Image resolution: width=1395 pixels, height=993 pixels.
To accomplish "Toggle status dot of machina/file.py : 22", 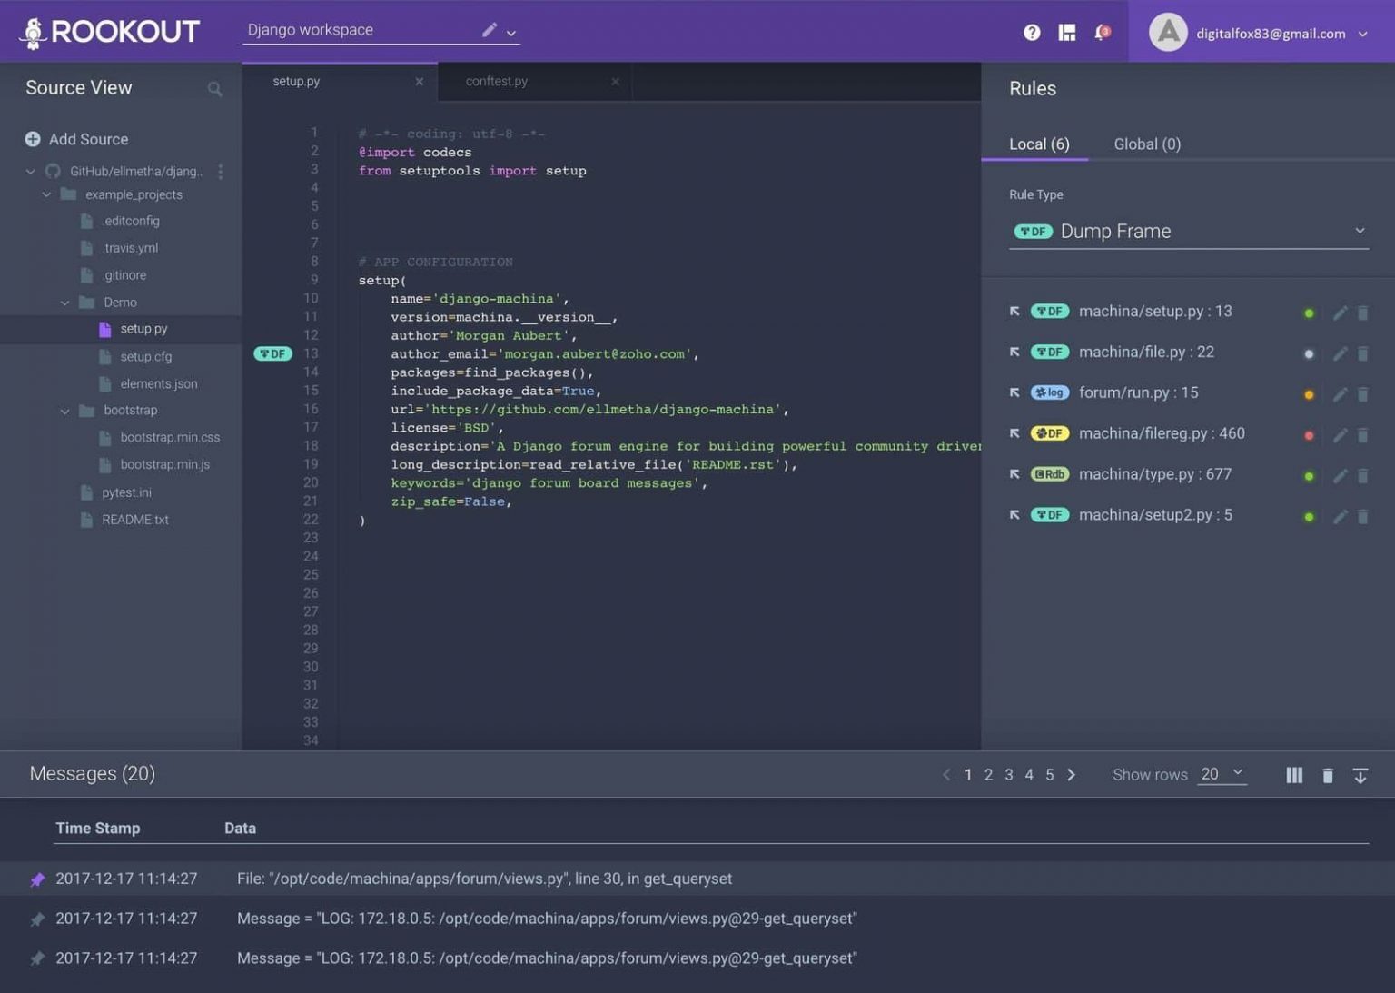I will [1309, 354].
